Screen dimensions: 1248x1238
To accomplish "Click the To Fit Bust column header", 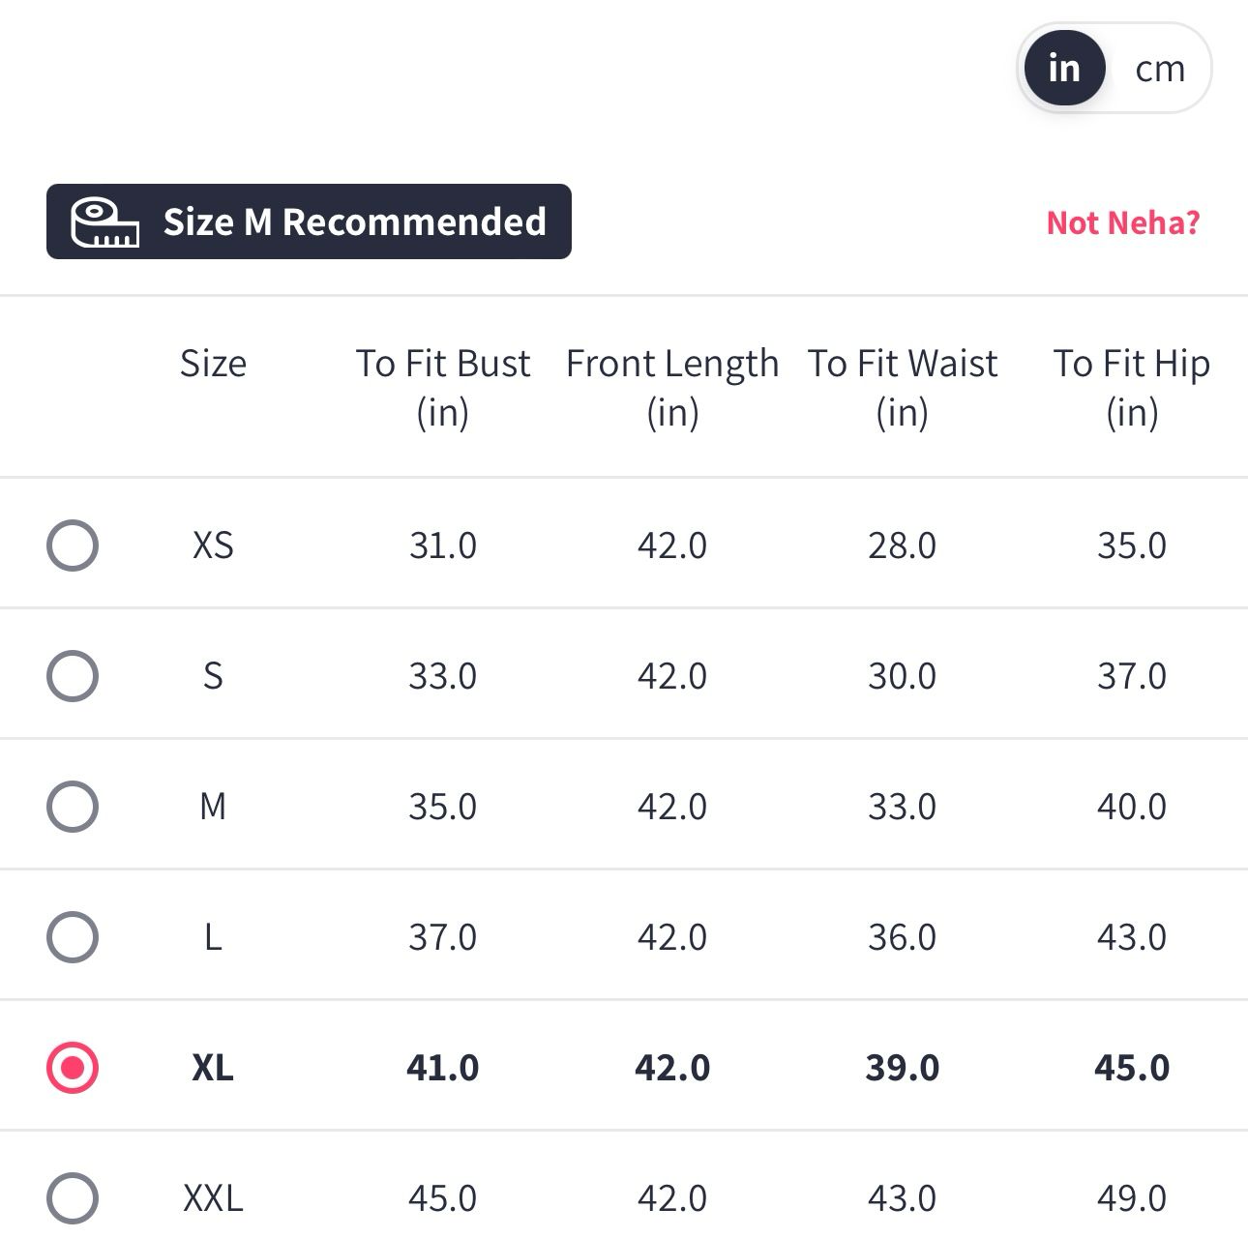I will (x=443, y=387).
